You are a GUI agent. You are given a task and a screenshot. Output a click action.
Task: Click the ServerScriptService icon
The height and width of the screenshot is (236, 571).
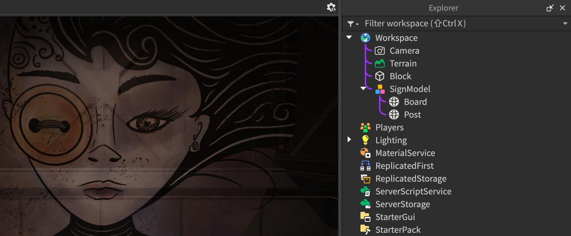[365, 191]
